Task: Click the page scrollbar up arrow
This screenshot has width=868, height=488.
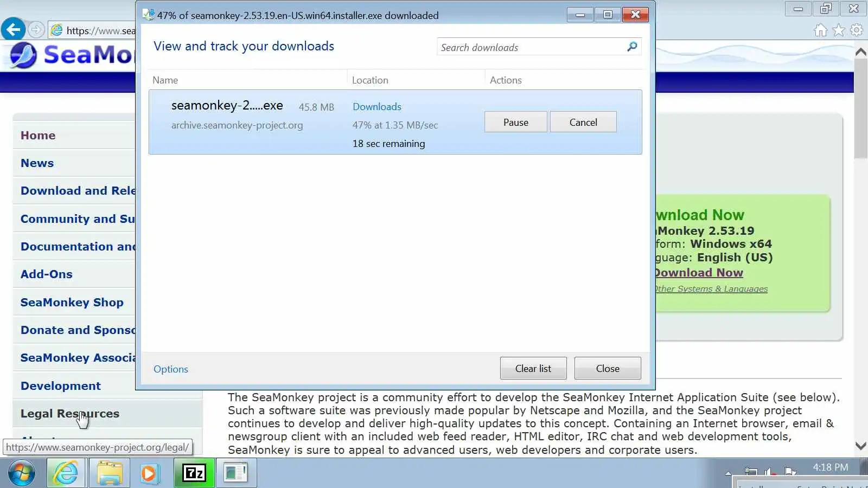Action: (x=860, y=52)
